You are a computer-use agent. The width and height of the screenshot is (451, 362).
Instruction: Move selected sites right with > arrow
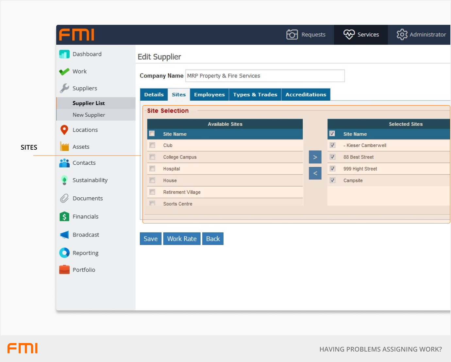pos(315,157)
